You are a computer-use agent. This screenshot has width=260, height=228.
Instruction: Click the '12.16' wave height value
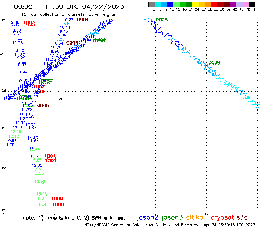pos(16,132)
